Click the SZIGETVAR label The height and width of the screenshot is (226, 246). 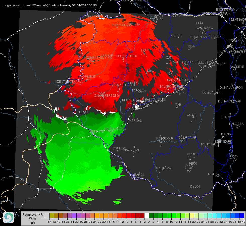pos(164,168)
